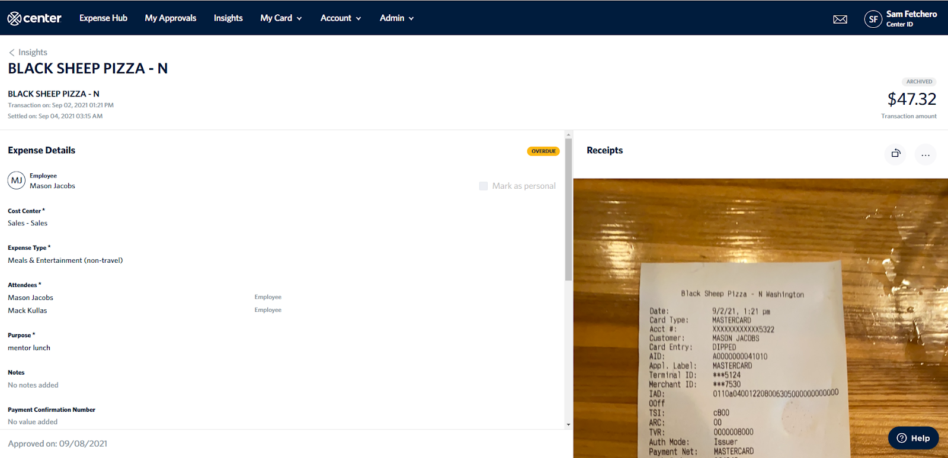The width and height of the screenshot is (948, 458).
Task: Open the receipts more options menu
Action: pos(925,154)
